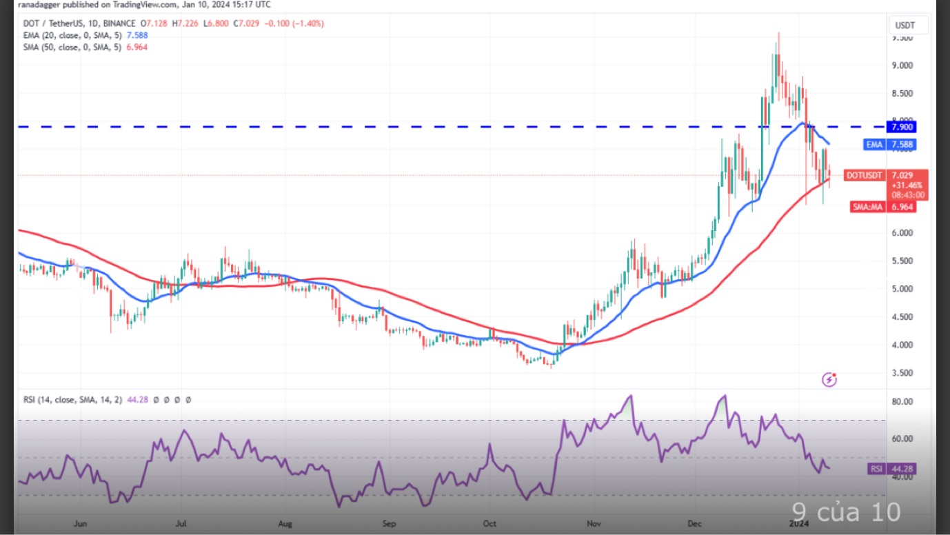Click the purple RSI axis tag
This screenshot has height=535, width=950.
tap(876, 469)
